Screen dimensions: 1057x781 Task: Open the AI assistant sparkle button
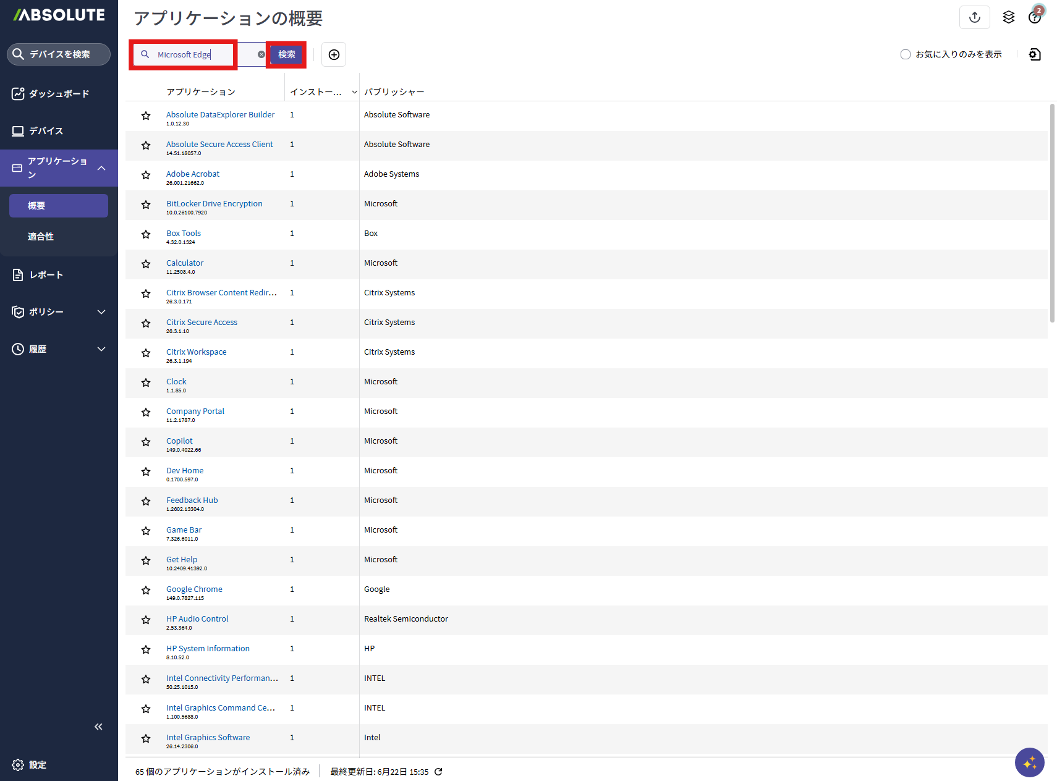click(1030, 763)
